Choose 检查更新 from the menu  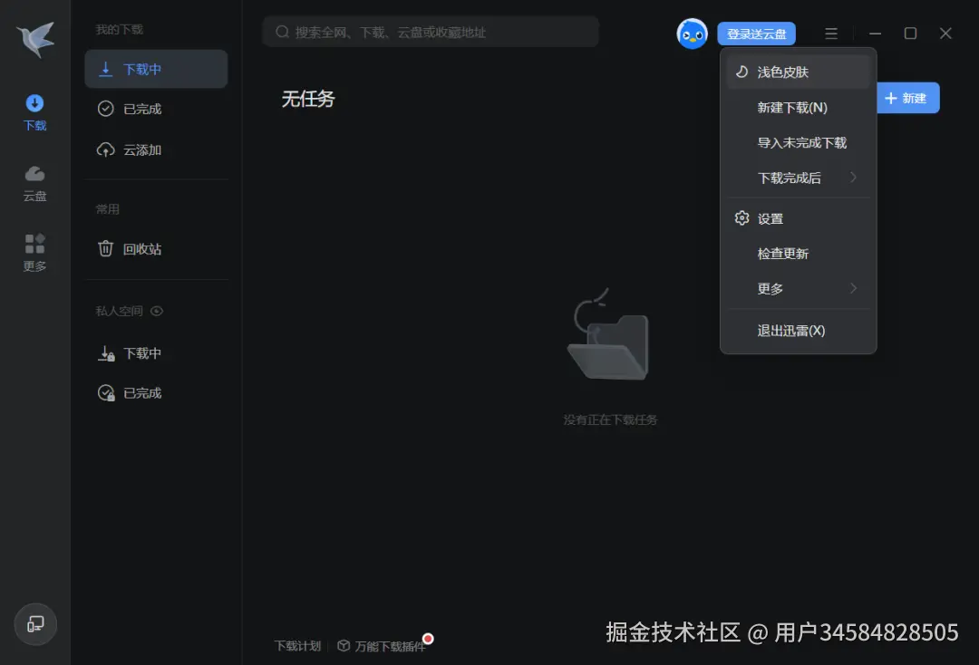click(x=798, y=254)
